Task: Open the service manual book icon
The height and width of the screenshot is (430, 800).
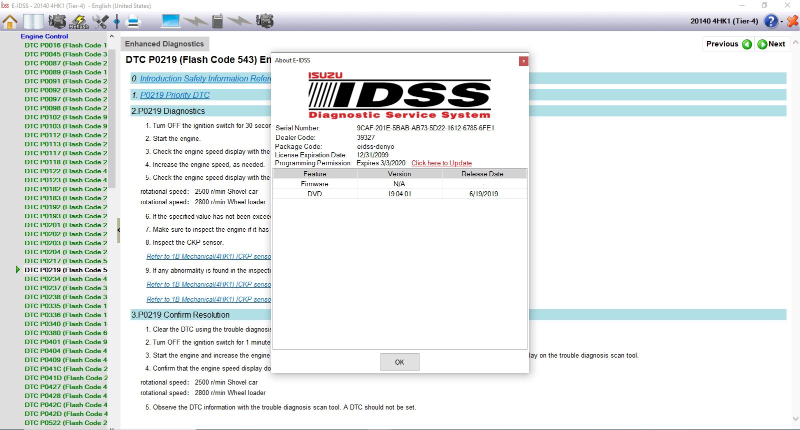Action: tap(33, 21)
